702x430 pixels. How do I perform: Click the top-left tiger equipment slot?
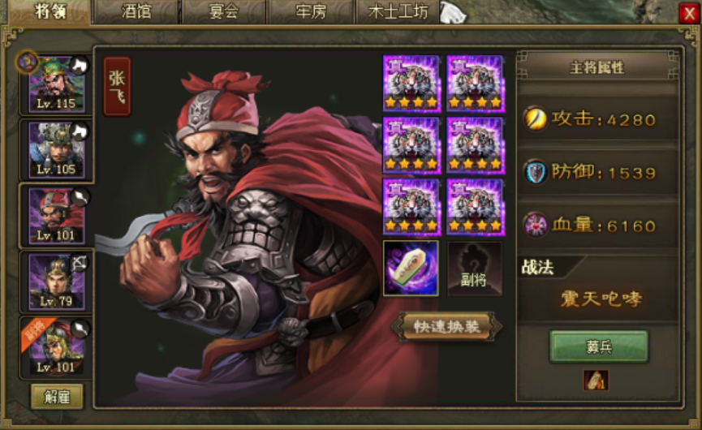click(x=411, y=84)
